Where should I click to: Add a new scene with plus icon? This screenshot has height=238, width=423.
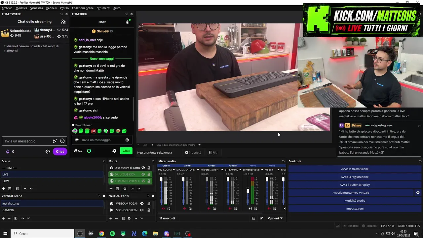pos(4,188)
